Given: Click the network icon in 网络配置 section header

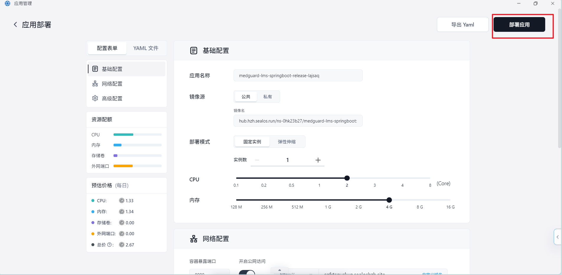Looking at the screenshot, I should (193, 239).
